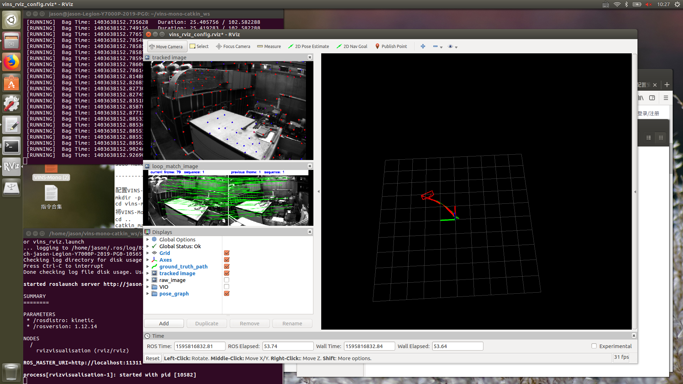The height and width of the screenshot is (384, 683).
Task: Click the Move Camera tool icon
Action: pyautogui.click(x=152, y=46)
